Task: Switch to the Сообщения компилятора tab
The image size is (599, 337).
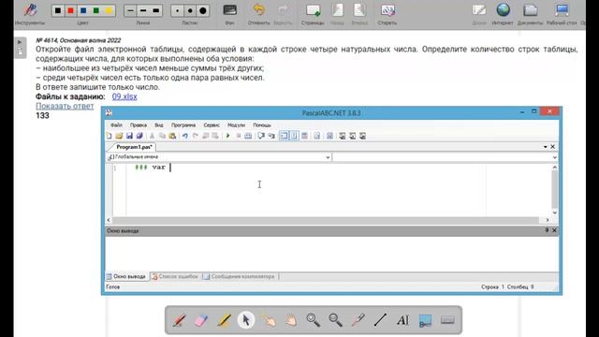Action: 240,276
